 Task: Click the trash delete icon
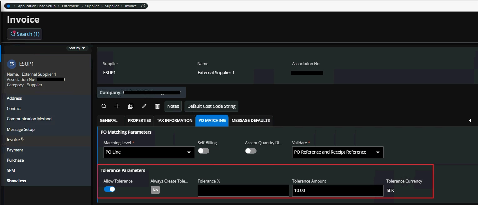(157, 106)
